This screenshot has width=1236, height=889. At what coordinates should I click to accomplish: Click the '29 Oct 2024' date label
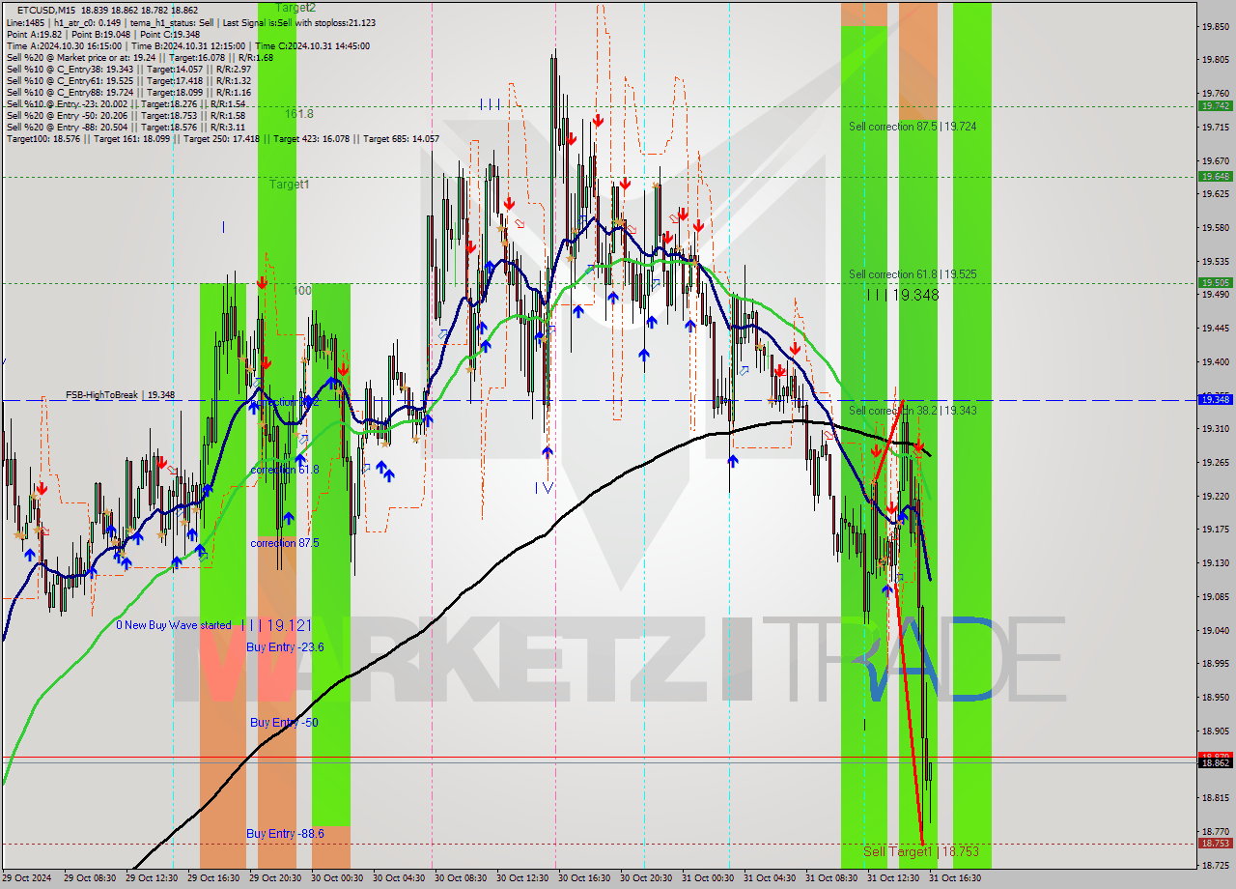28,878
